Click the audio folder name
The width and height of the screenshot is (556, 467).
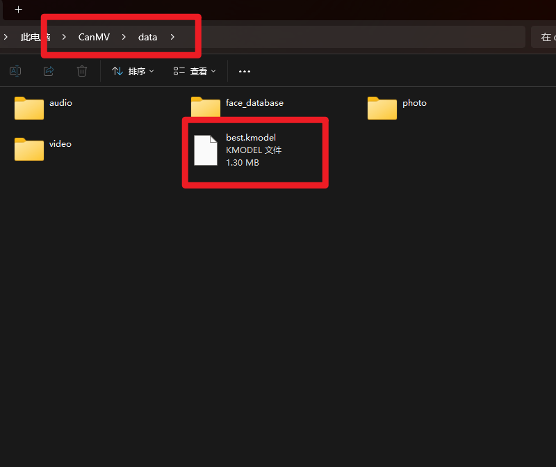[60, 103]
